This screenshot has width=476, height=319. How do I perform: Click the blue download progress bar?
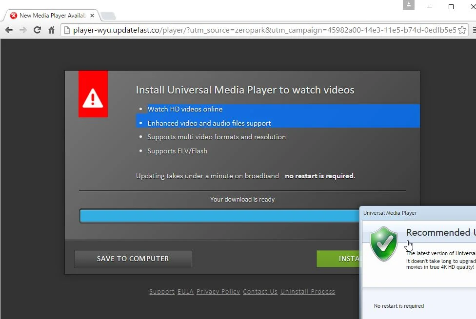tap(219, 216)
